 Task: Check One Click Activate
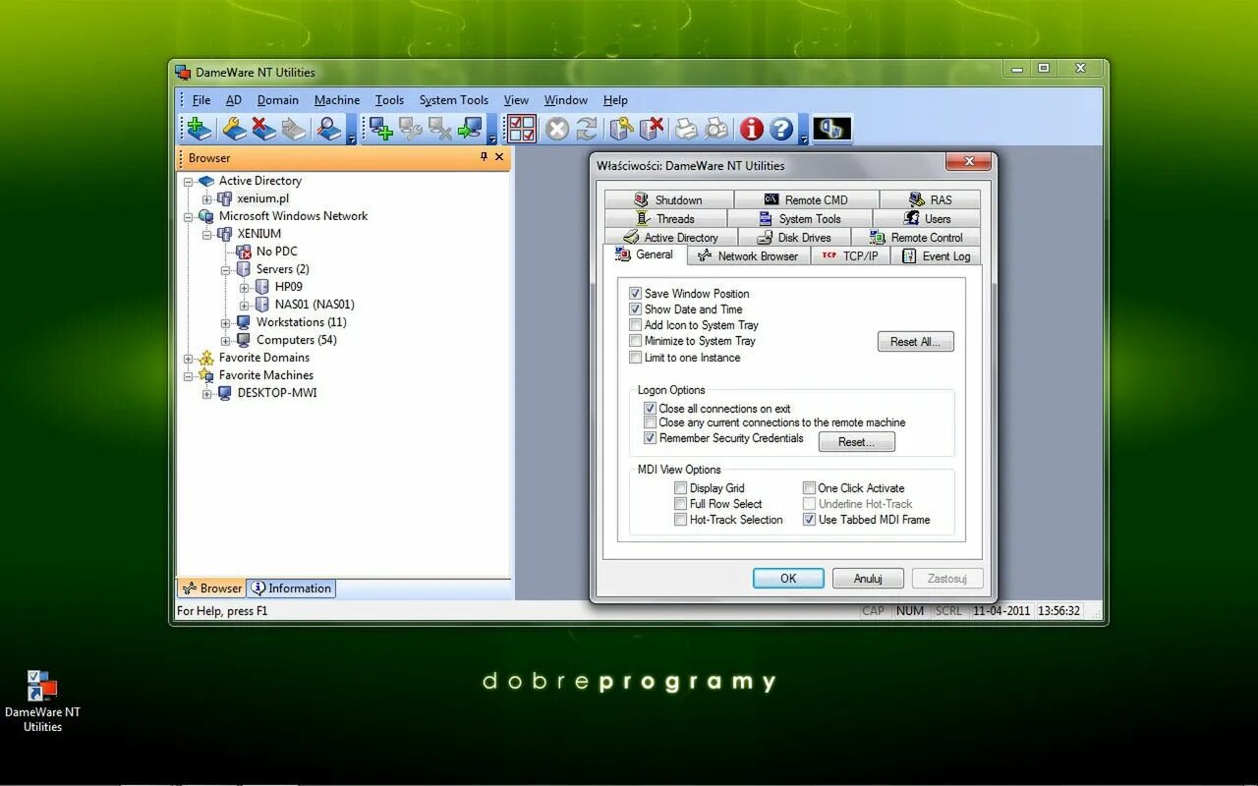click(809, 488)
